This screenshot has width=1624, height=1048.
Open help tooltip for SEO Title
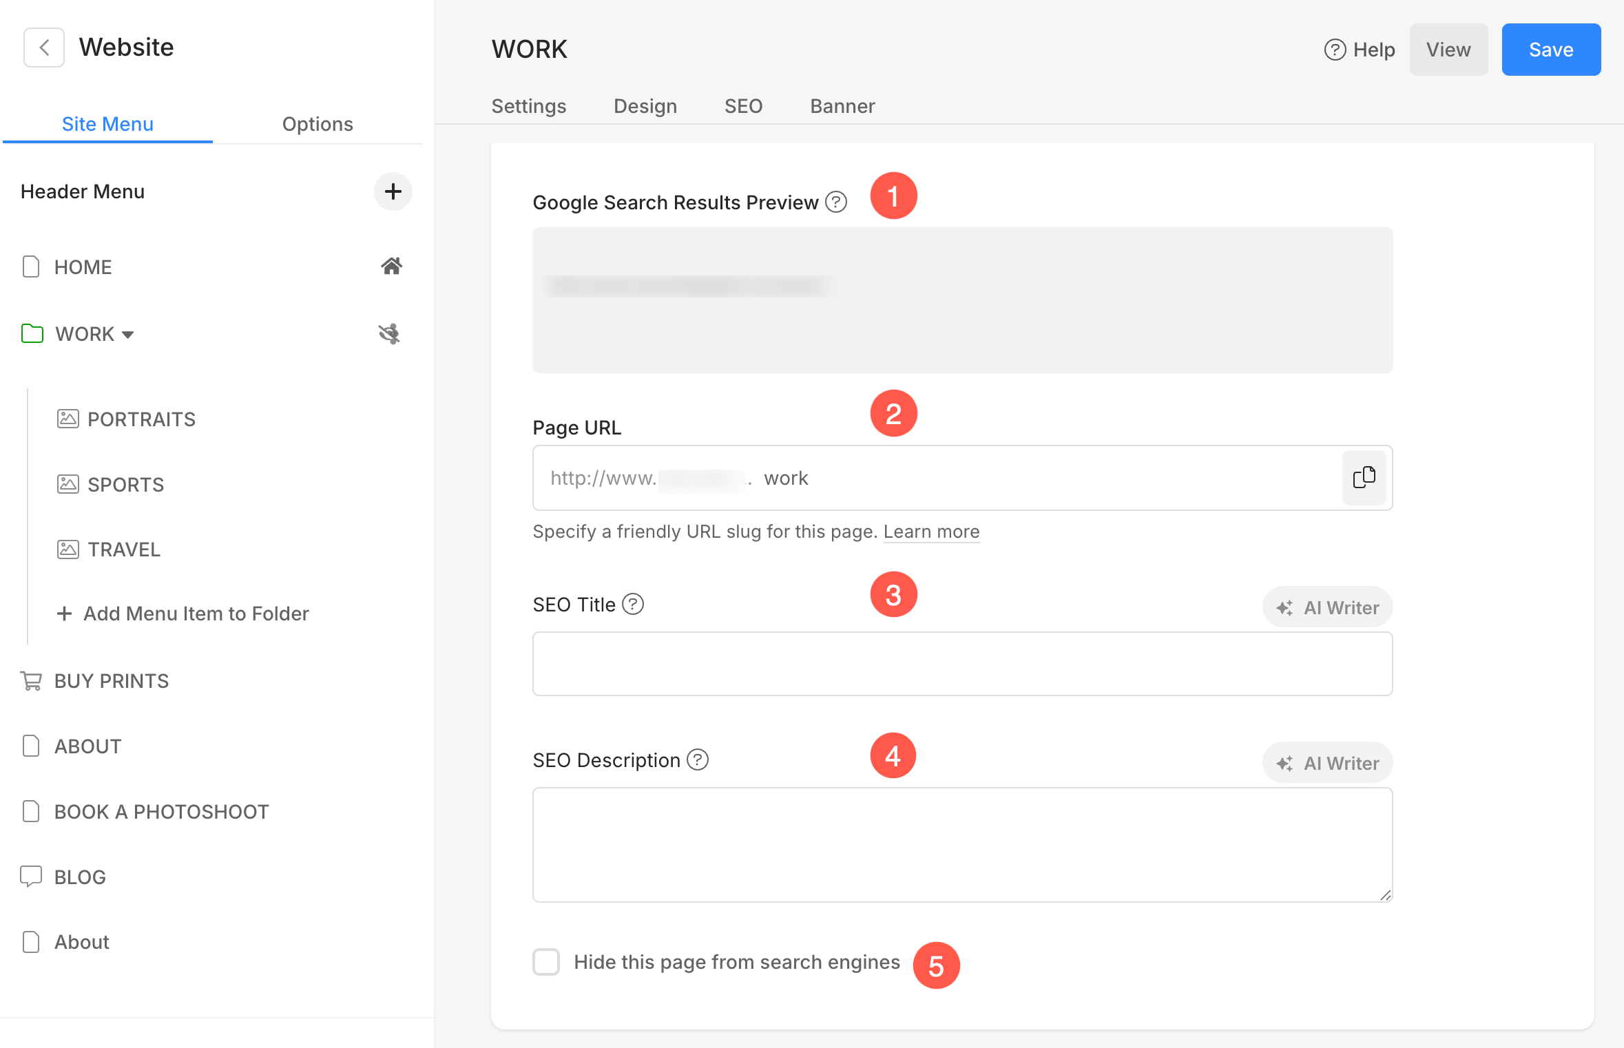[632, 604]
